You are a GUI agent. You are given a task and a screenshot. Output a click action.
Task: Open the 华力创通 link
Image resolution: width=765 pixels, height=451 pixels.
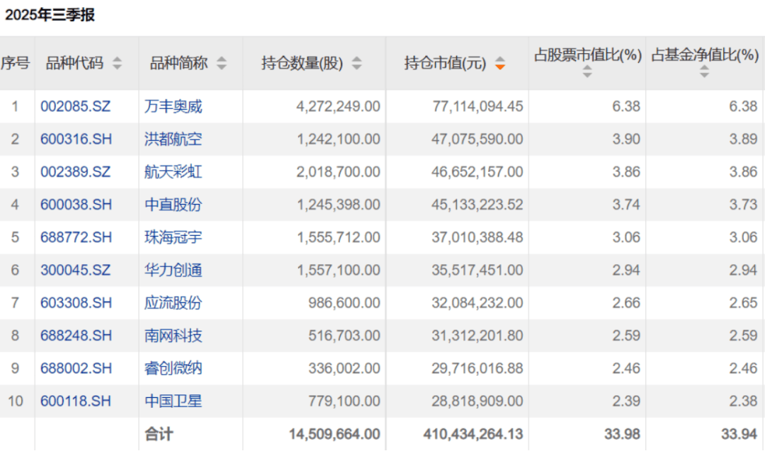(x=174, y=270)
